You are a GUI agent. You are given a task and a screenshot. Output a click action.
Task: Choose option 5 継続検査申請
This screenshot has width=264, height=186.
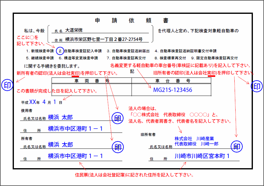tap(40, 58)
